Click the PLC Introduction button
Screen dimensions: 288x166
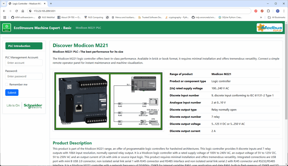coord(24,46)
